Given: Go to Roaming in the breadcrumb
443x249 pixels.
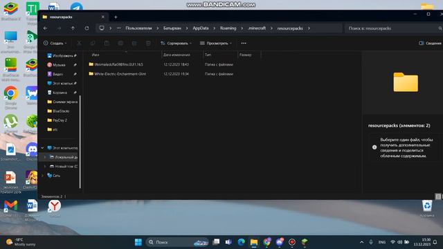Looking at the screenshot, I should pyautogui.click(x=228, y=28).
